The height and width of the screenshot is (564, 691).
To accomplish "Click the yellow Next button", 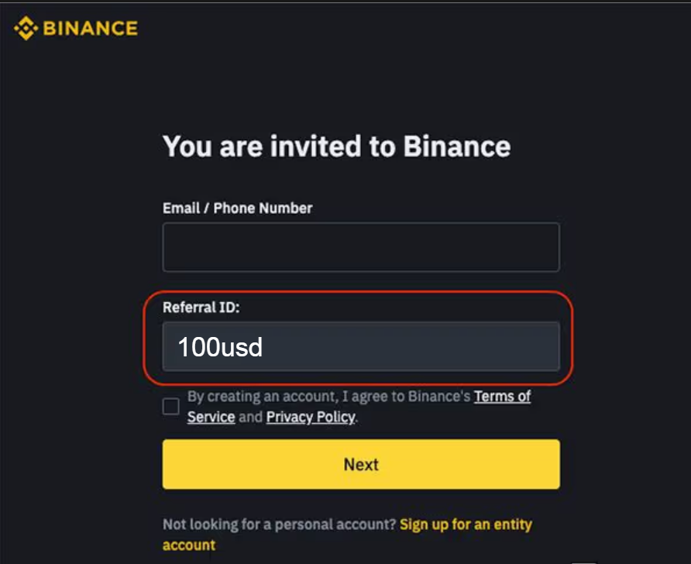I will (361, 464).
